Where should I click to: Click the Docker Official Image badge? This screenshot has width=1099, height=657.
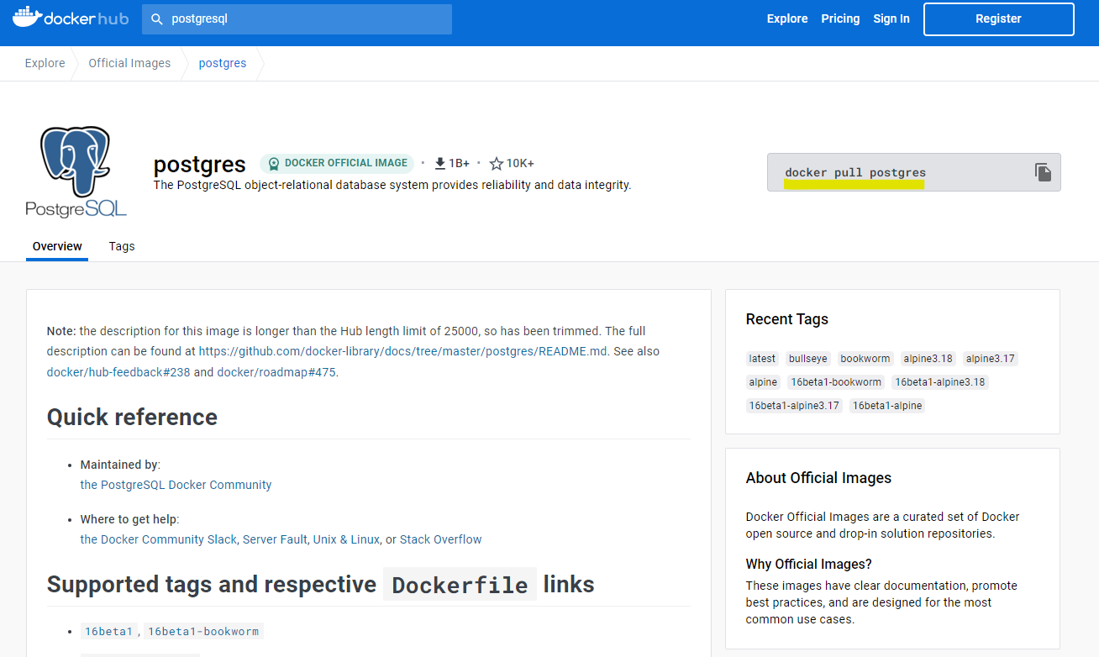point(337,163)
